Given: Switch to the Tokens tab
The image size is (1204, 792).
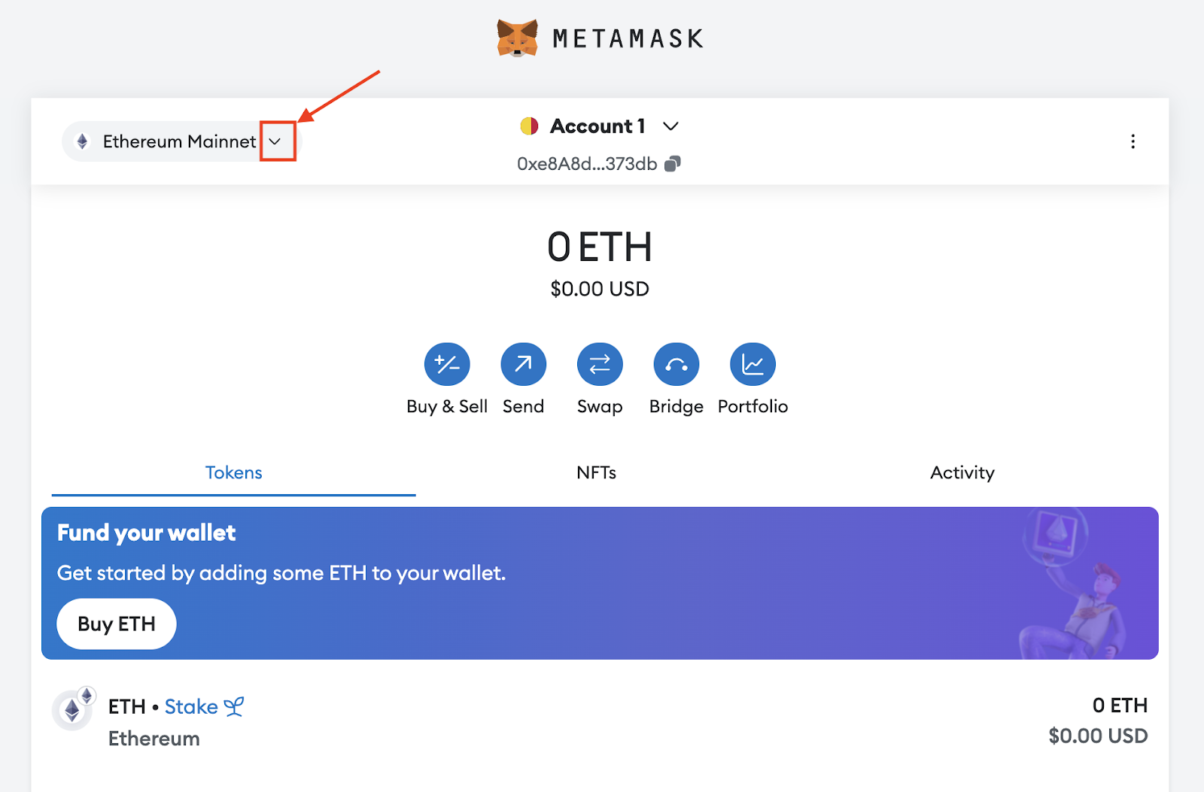Looking at the screenshot, I should (234, 473).
